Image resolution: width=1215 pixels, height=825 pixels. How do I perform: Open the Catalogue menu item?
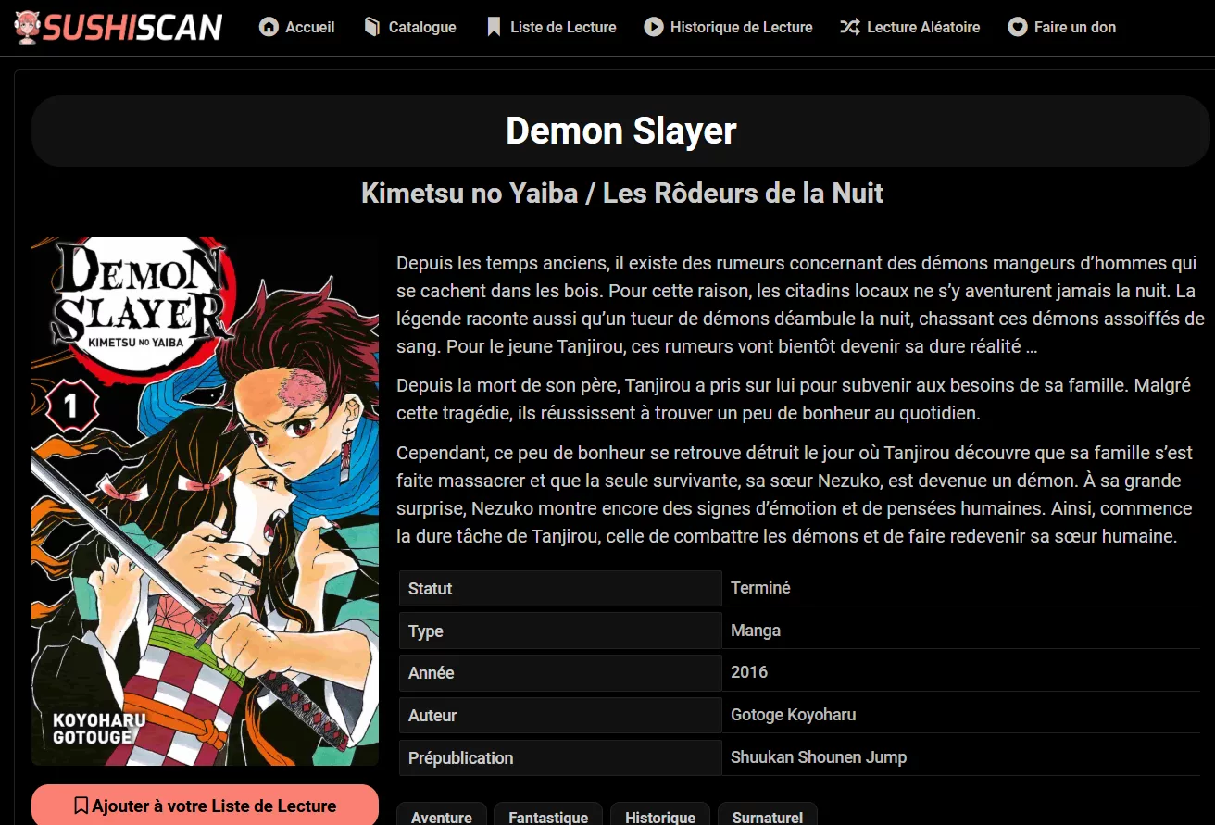tap(409, 28)
